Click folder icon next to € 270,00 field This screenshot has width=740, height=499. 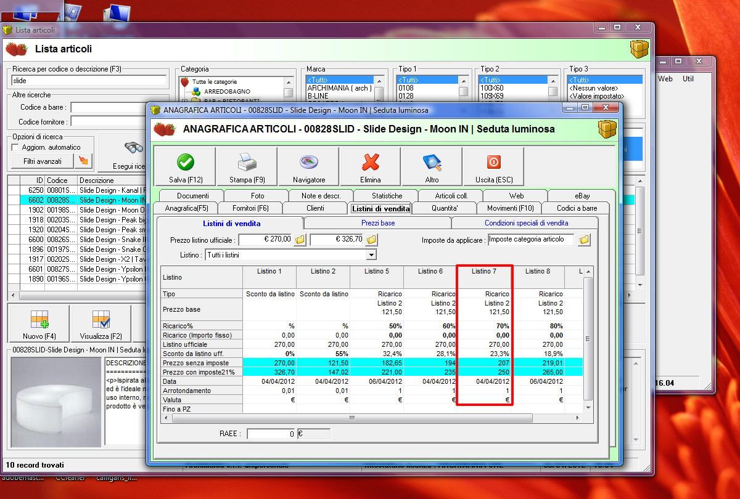pyautogui.click(x=300, y=239)
